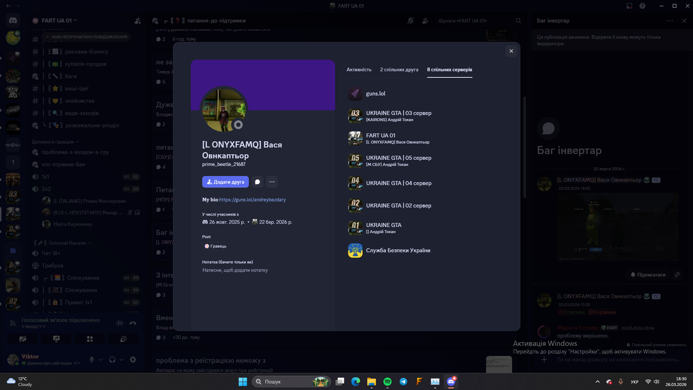This screenshot has height=390, width=693.
Task: Open user settings via the gear icon
Action: 133,360
